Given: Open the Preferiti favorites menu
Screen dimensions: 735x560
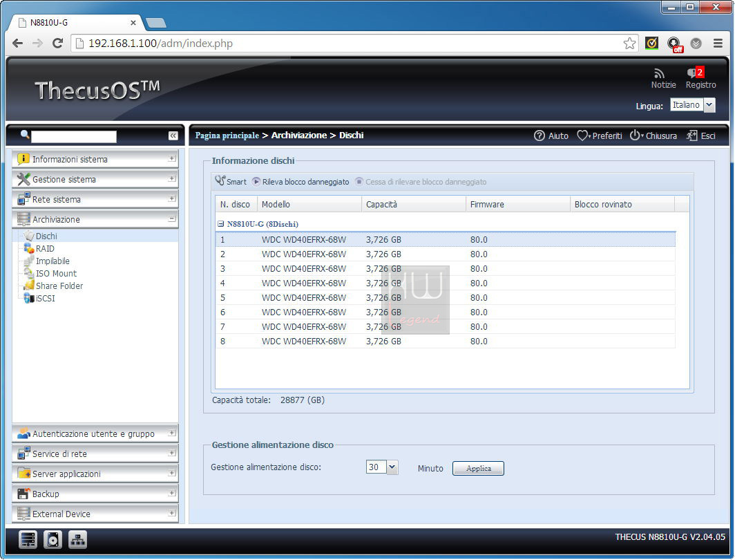Looking at the screenshot, I should 600,136.
